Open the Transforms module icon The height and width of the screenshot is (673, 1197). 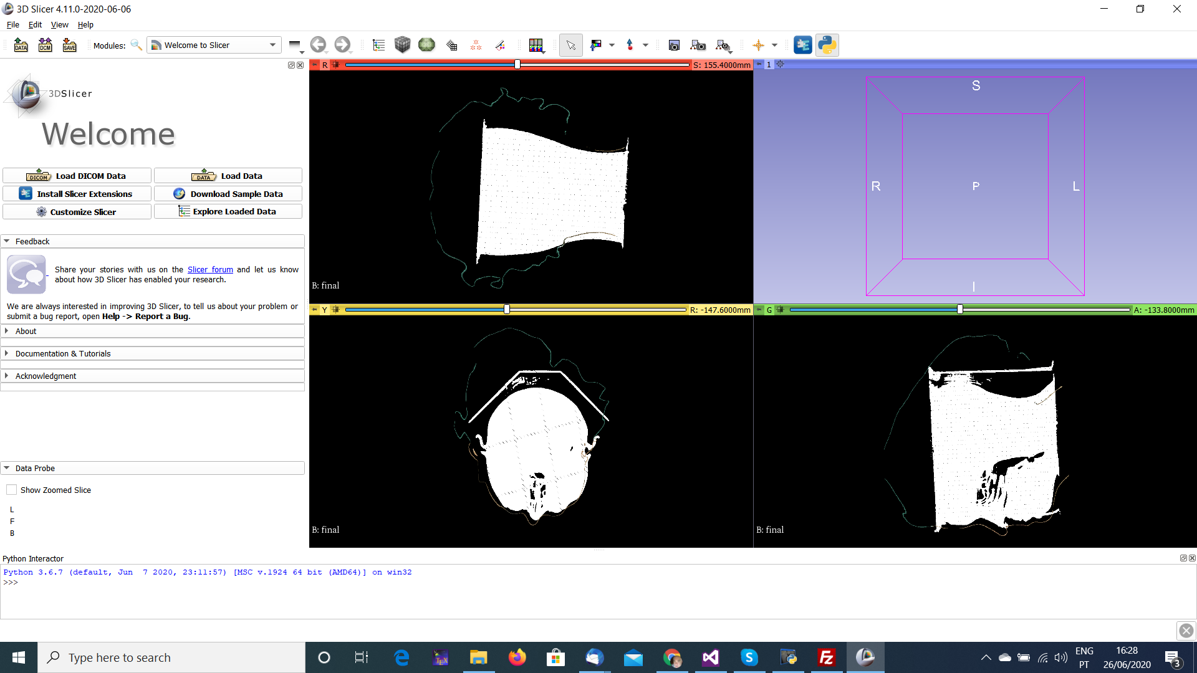(x=451, y=45)
